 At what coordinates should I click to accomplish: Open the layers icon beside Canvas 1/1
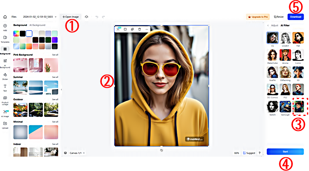[x=66, y=153]
